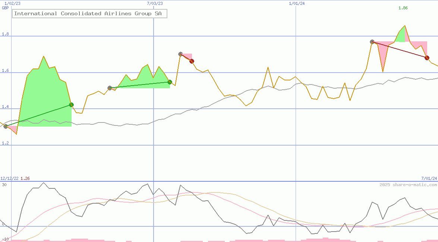Click the International Consolidated Airlines Group title label

pos(89,14)
